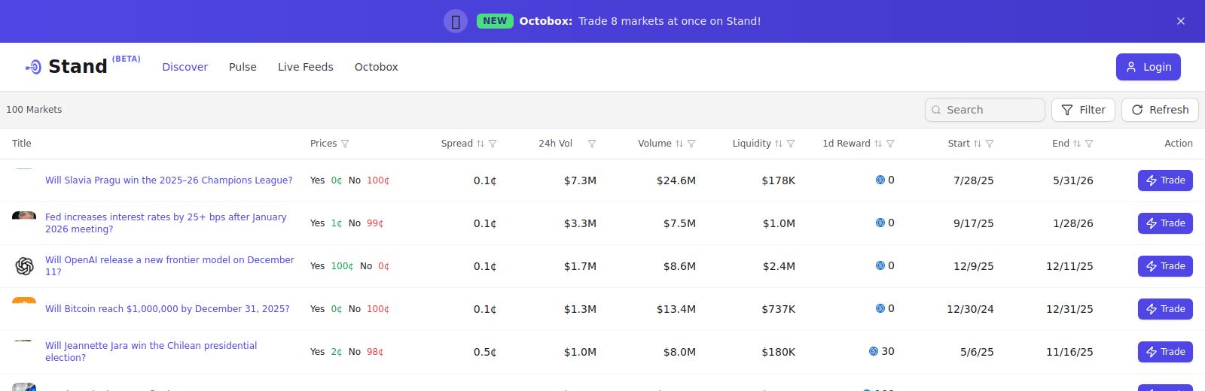Trade the Bitcoin $1,000,000 market
The height and width of the screenshot is (391, 1205).
(1164, 309)
